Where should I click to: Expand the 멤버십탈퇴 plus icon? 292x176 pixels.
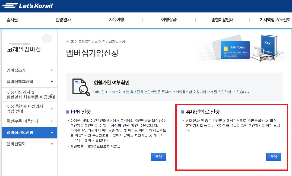pos(52,144)
